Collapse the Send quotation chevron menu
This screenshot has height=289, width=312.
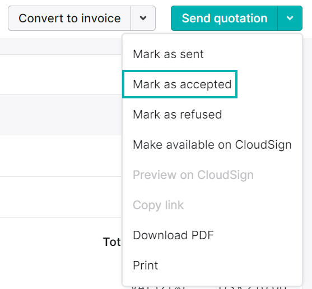click(290, 18)
